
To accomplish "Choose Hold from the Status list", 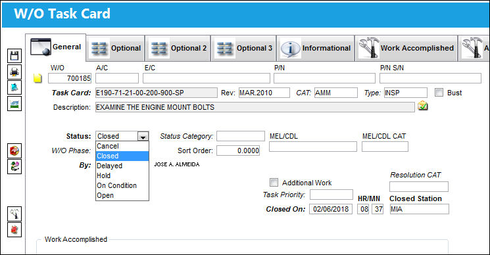I will tap(122, 175).
